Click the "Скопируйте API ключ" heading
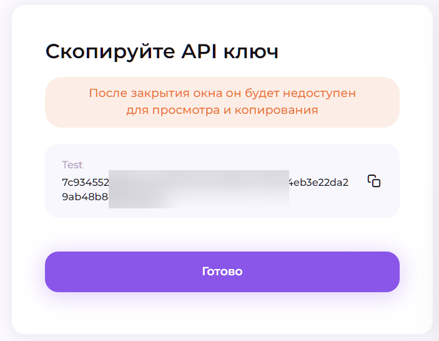 click(x=162, y=52)
